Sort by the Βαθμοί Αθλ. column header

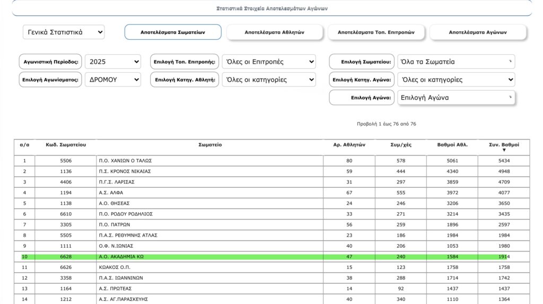[x=452, y=144]
